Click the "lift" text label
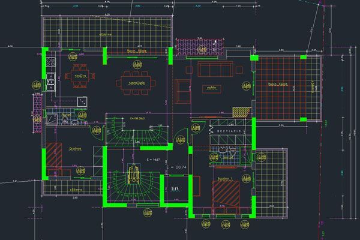This screenshot has width=360, height=240. click(176, 188)
